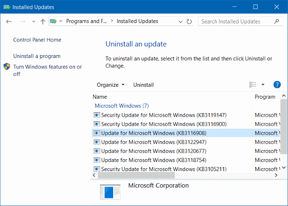Sort by the Program column header

pyautogui.click(x=266, y=97)
